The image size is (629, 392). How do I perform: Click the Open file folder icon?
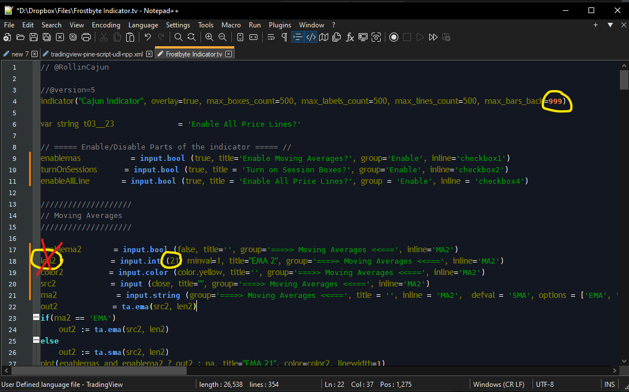tap(21, 37)
